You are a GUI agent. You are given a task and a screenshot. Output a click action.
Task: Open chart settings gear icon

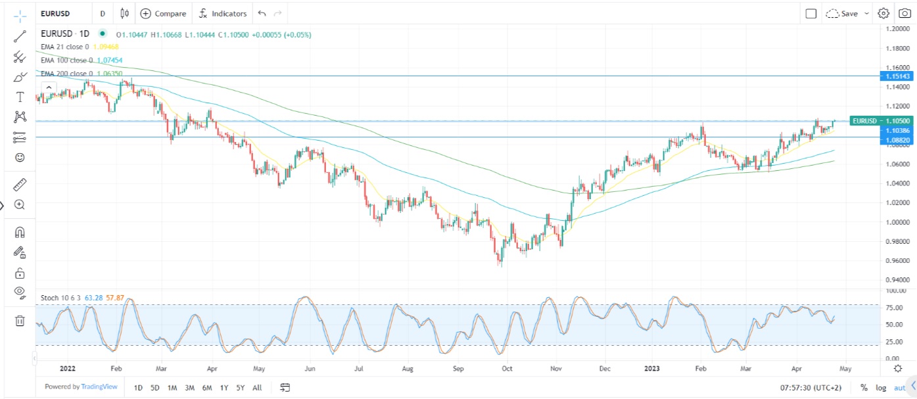click(883, 13)
